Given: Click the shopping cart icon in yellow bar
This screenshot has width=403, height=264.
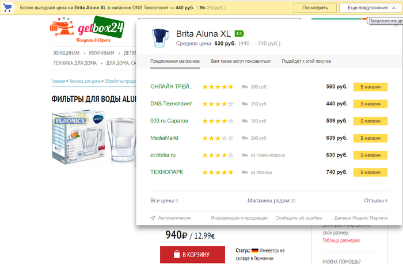Looking at the screenshot, I should coord(7,7).
